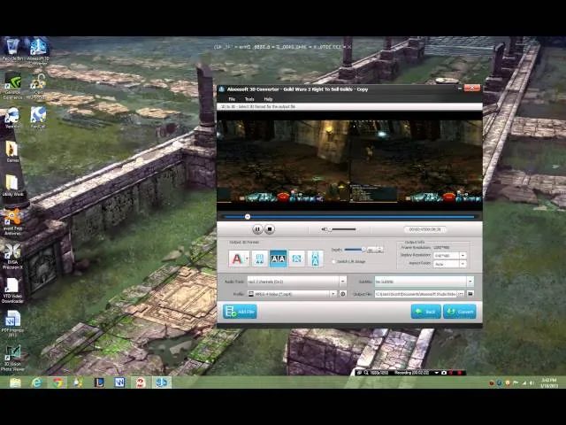This screenshot has height=425, width=566.
Task: Open the Games folder on desktop
Action: [x=12, y=151]
